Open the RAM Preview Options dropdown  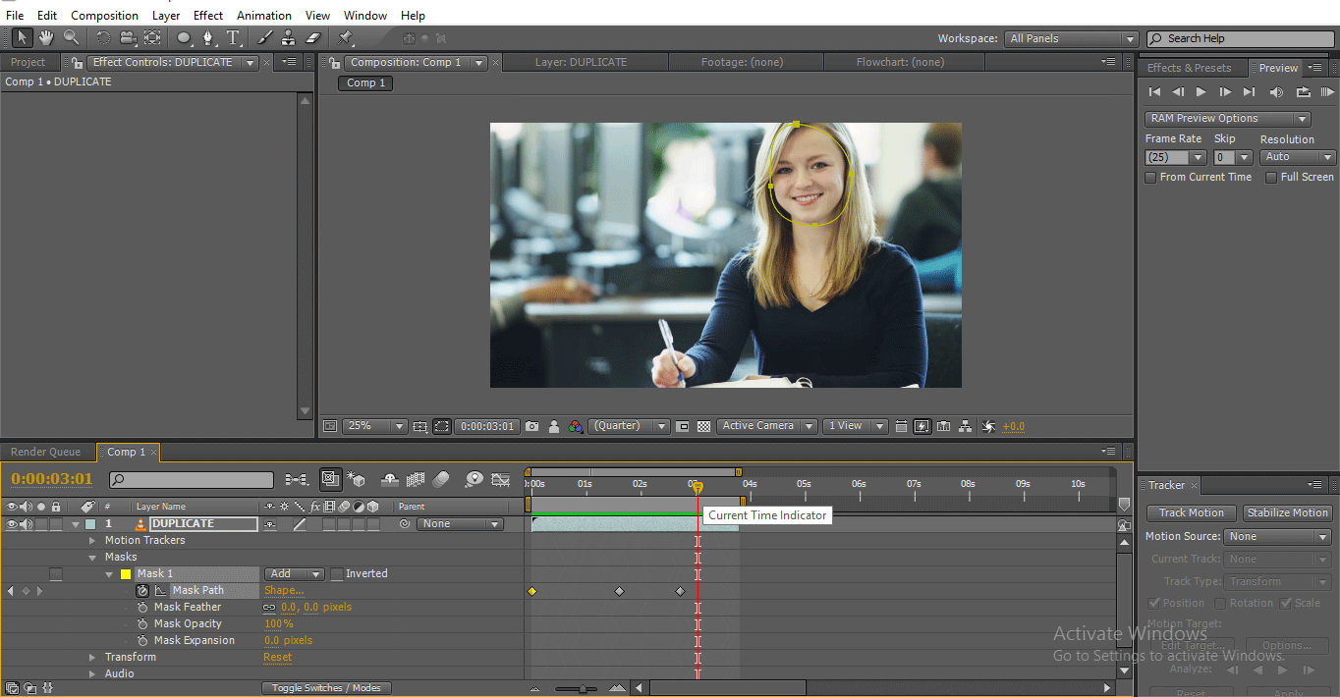coord(1227,119)
